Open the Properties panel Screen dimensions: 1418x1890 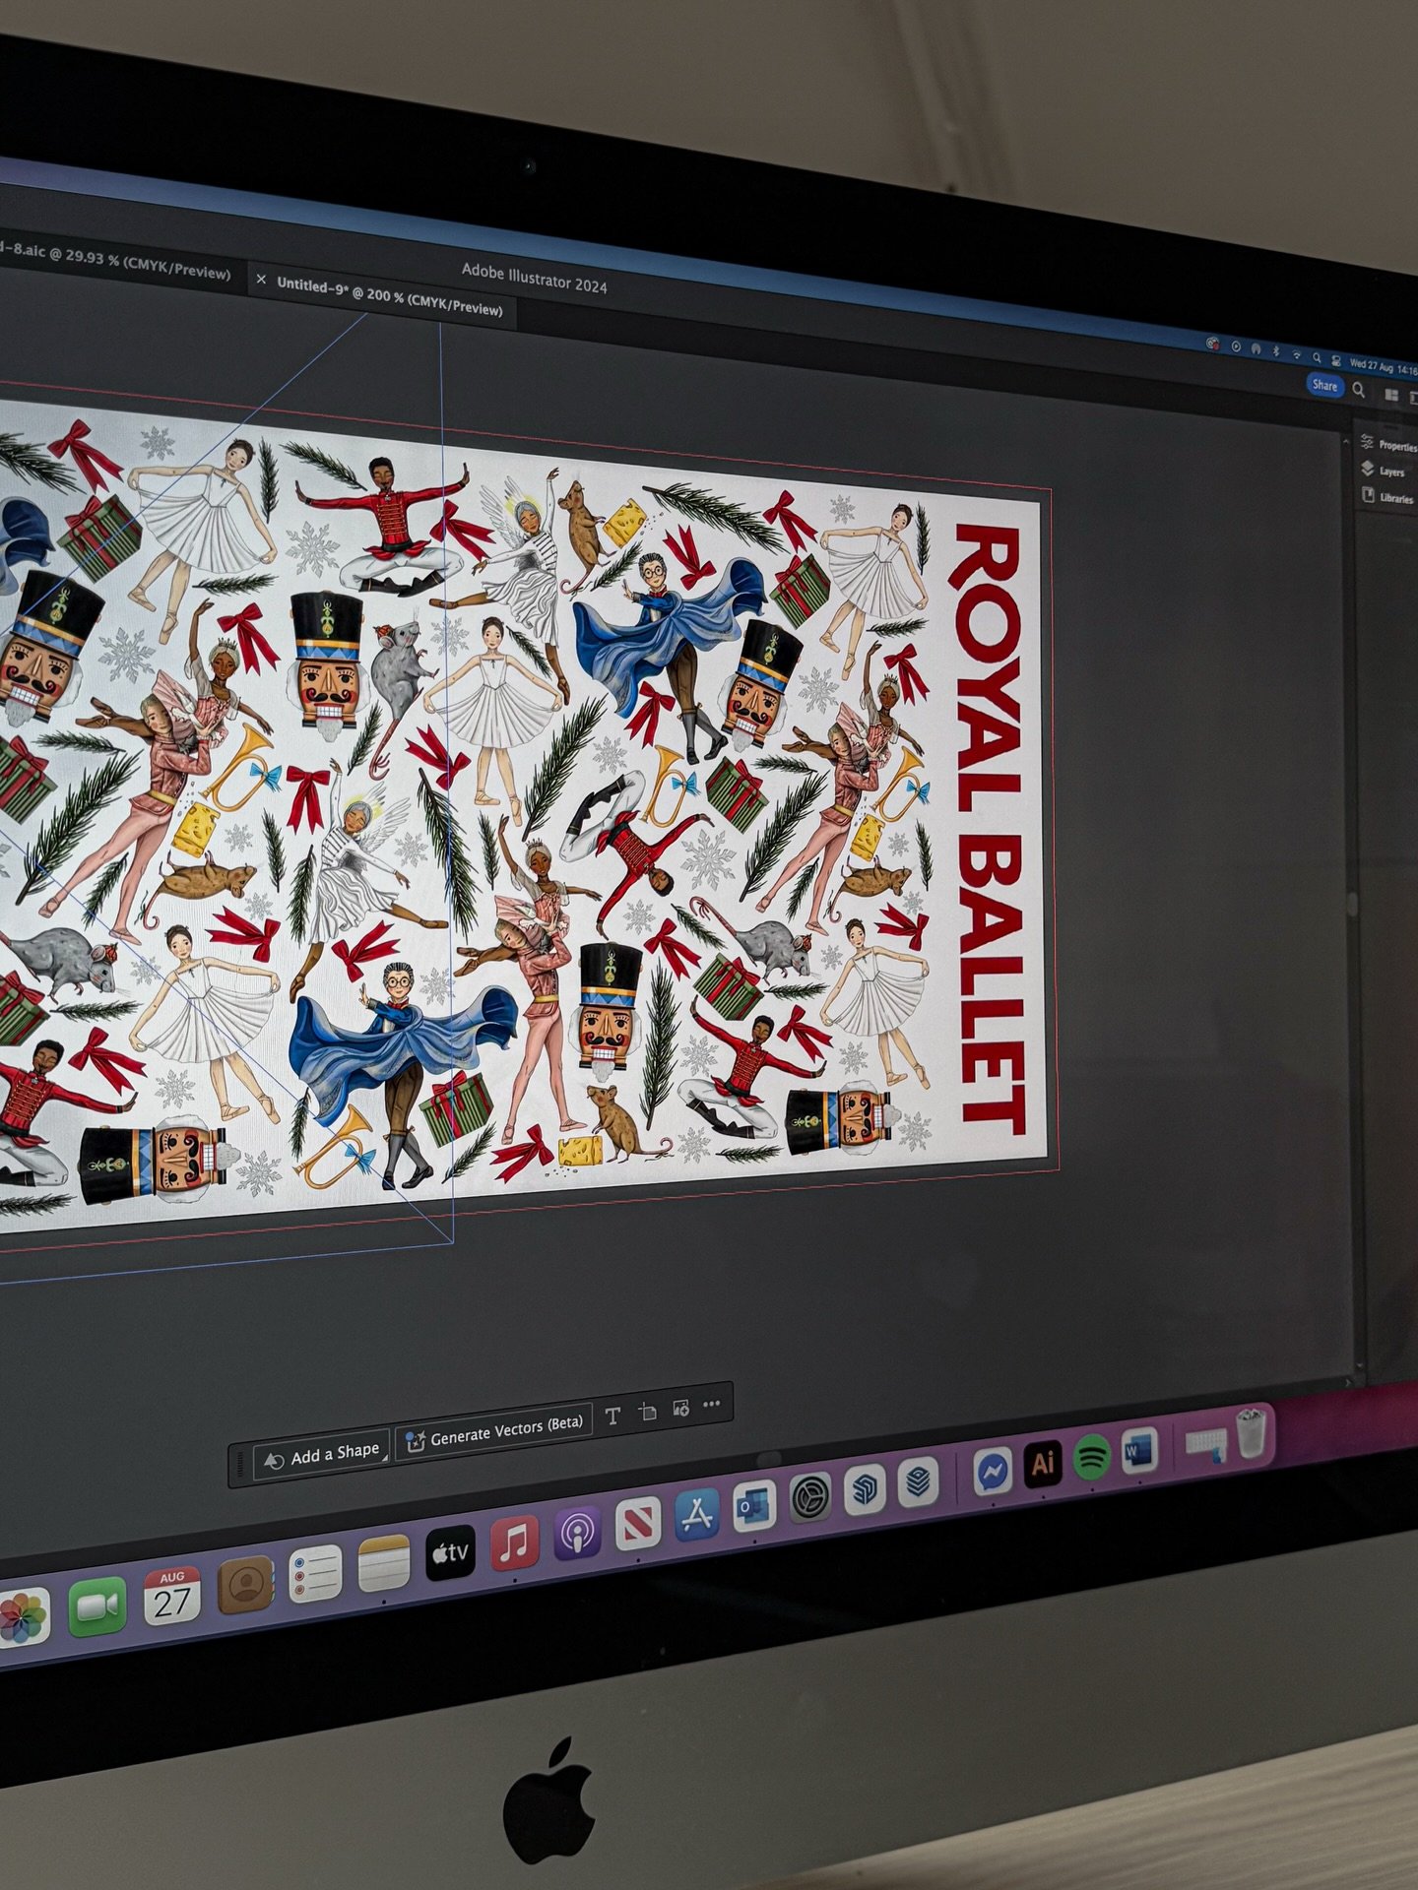[1387, 444]
